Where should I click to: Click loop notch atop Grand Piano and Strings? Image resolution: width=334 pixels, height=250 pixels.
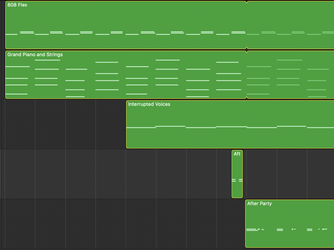247,51
